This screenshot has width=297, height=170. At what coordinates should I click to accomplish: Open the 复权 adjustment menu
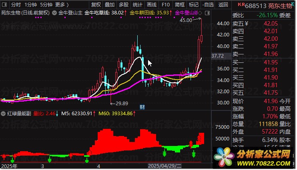[96, 4]
